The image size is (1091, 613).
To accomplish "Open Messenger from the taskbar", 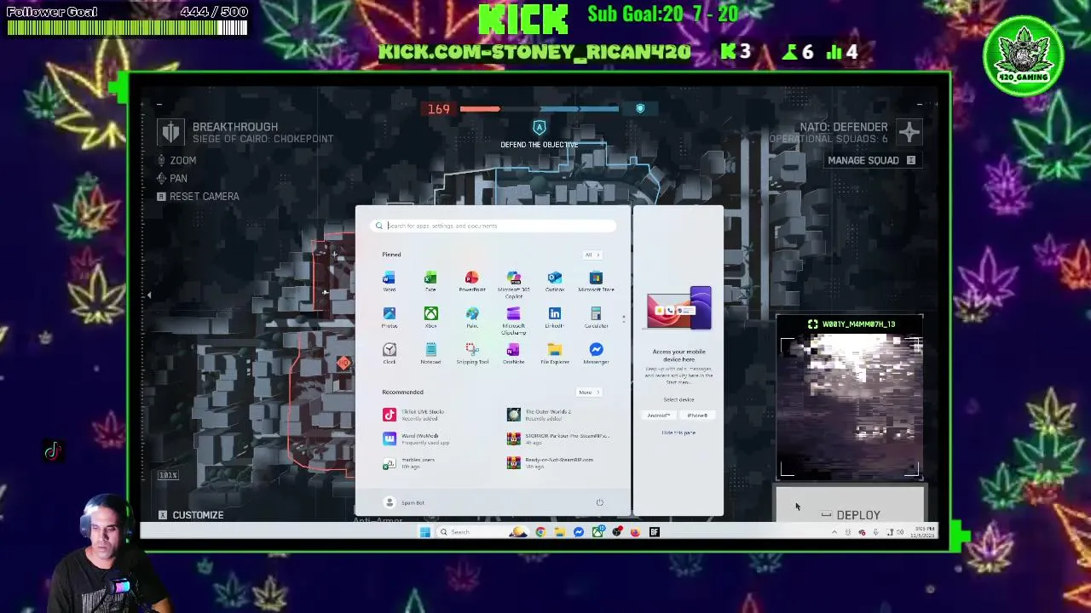I will [579, 532].
